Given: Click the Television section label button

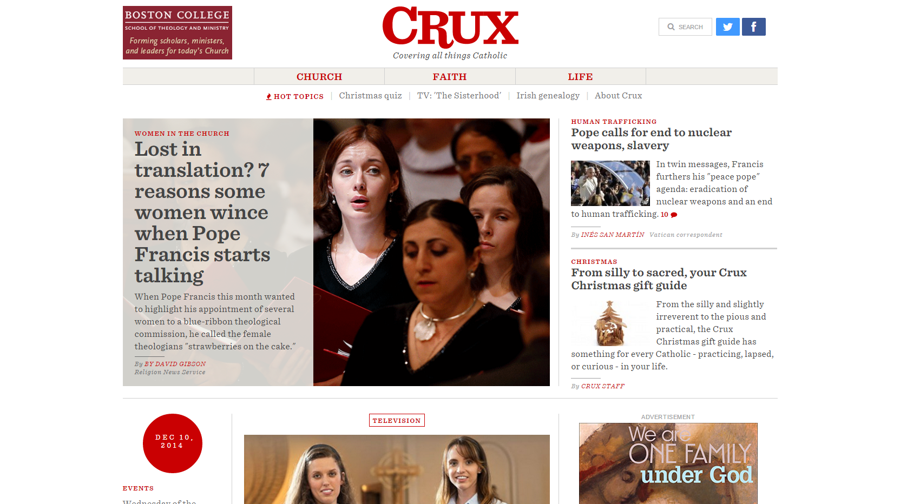Looking at the screenshot, I should 397,420.
